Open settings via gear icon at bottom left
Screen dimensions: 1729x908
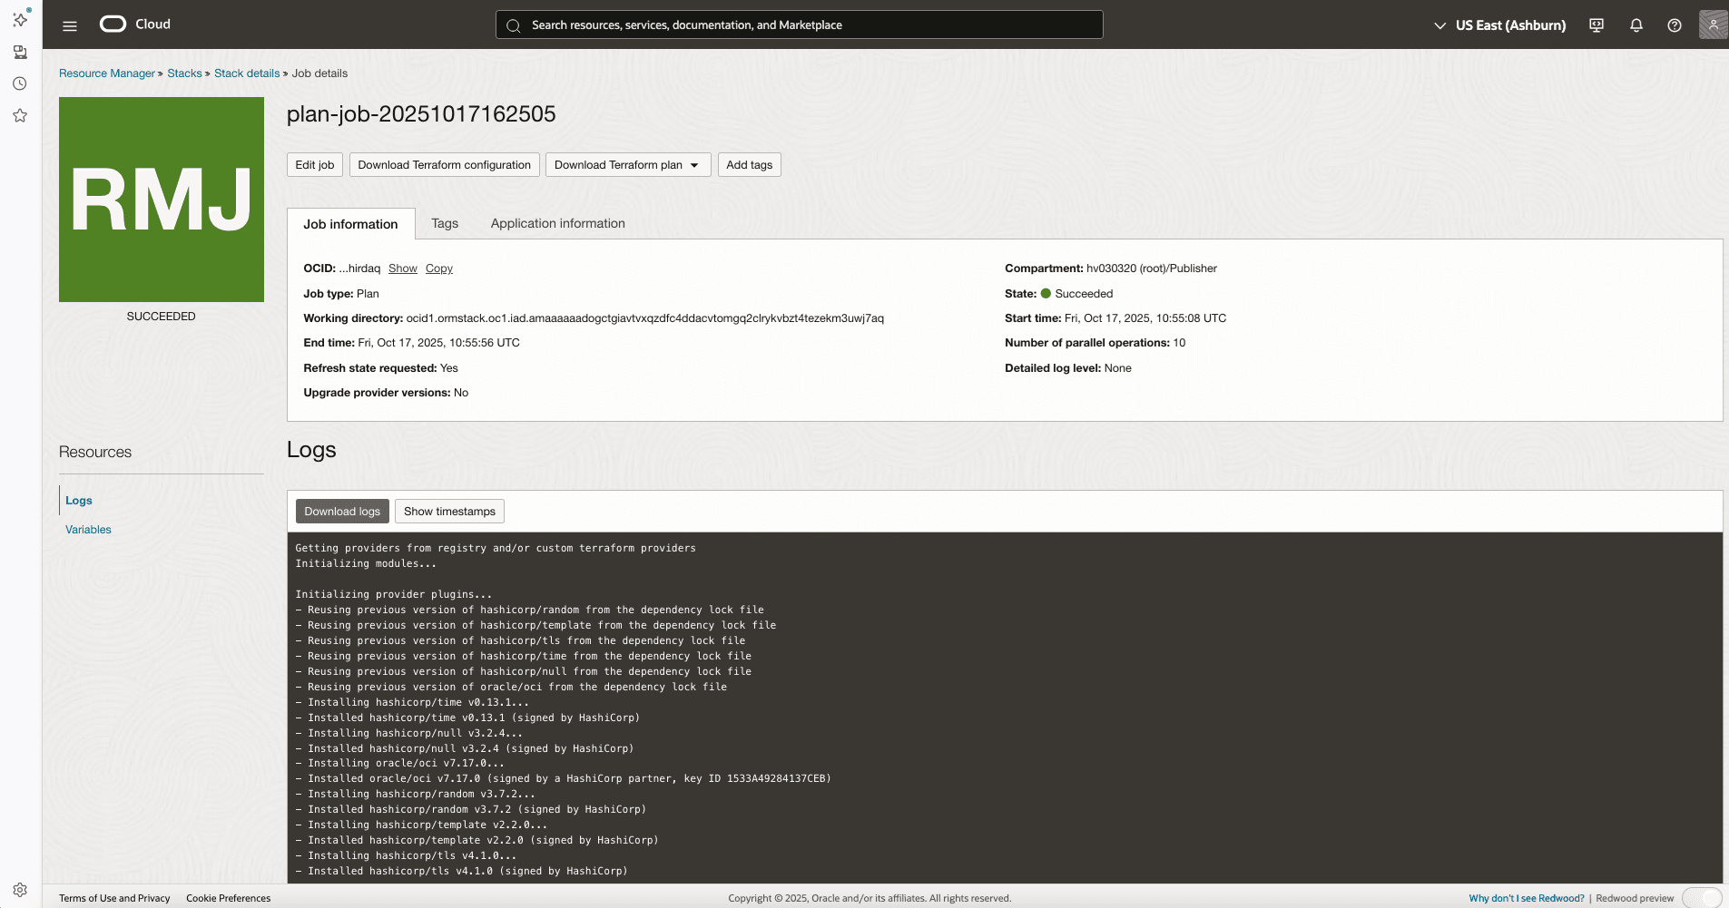[19, 889]
